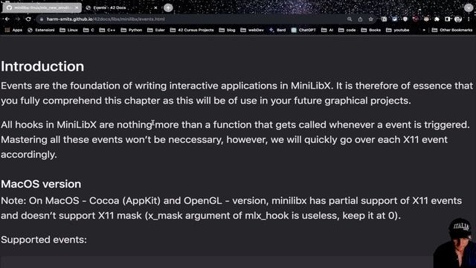
Task: Bookmark this page with star icon
Action: click(x=370, y=19)
